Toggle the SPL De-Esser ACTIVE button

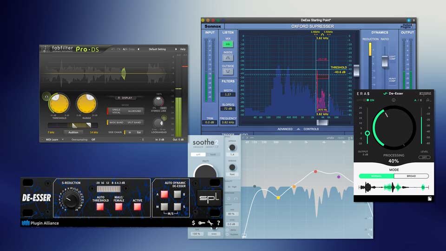(138, 206)
